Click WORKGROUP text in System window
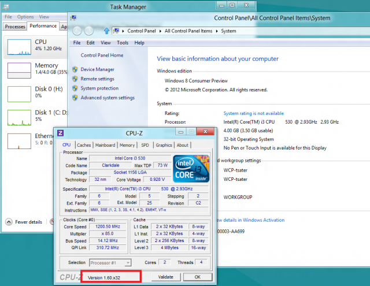 (238, 197)
